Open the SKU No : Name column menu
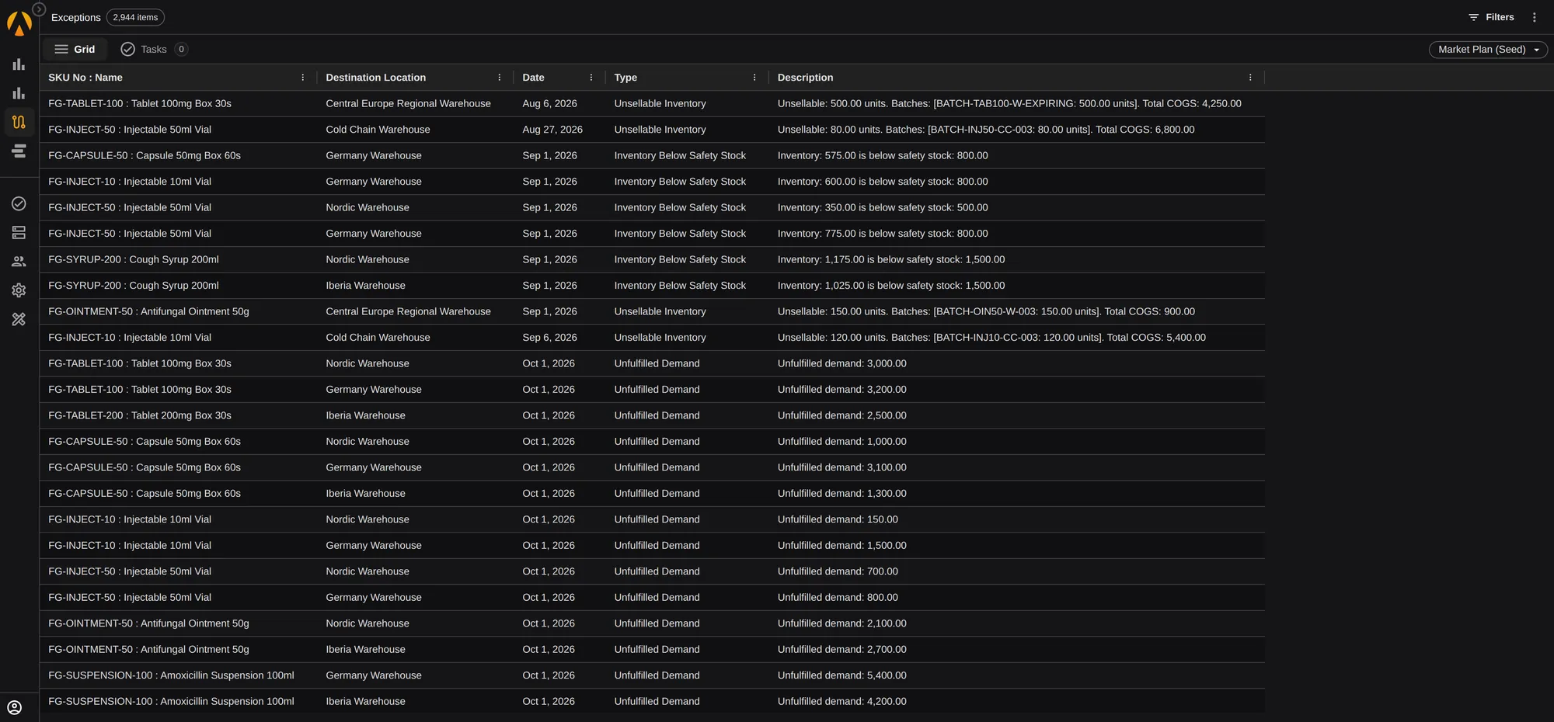The height and width of the screenshot is (722, 1554). coord(303,78)
